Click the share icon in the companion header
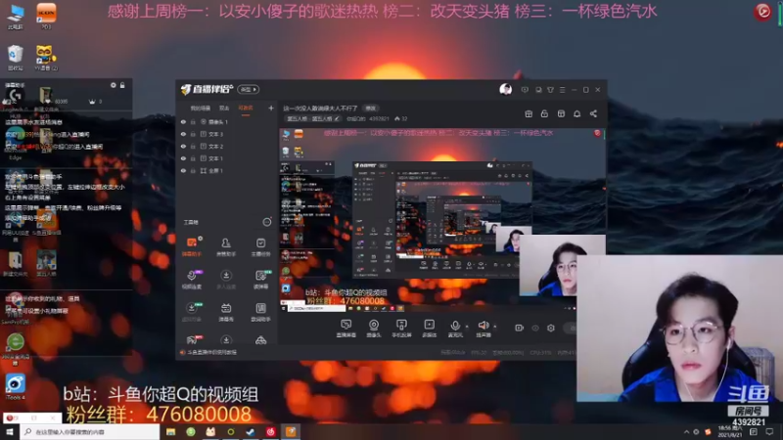 point(593,113)
